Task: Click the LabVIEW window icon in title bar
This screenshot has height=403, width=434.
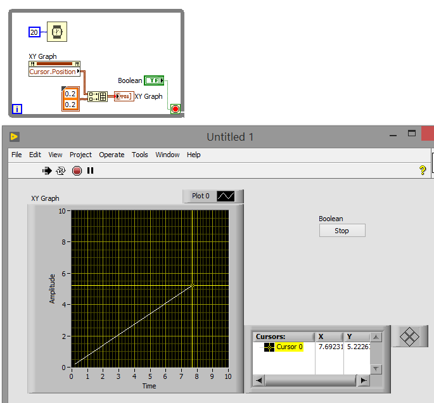Action: tap(15, 137)
